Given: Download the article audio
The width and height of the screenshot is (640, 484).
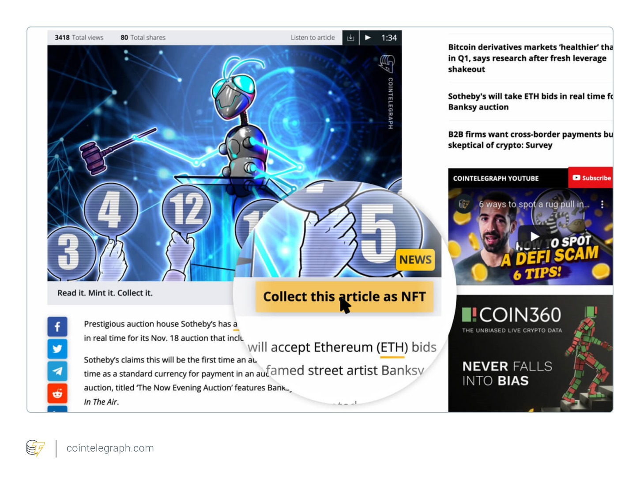Looking at the screenshot, I should click(x=350, y=38).
